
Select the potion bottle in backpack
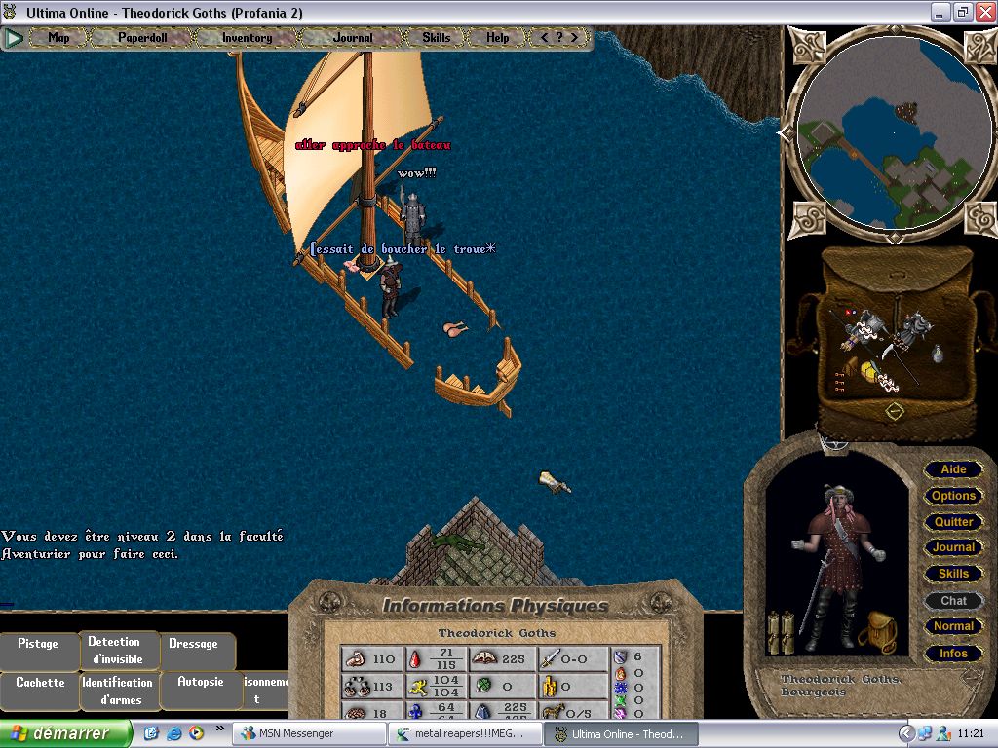pos(938,353)
